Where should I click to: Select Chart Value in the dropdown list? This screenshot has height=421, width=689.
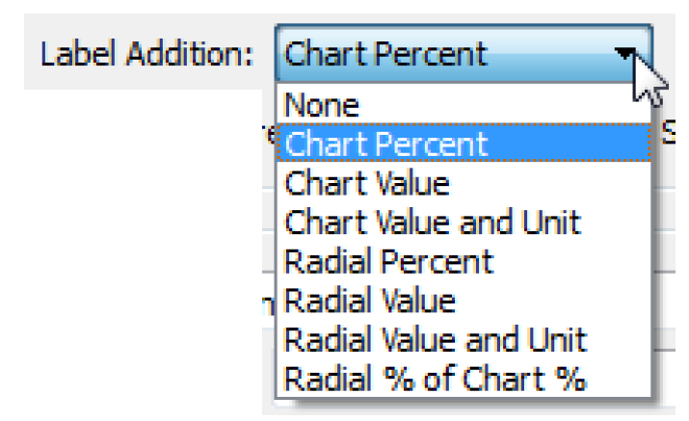[367, 183]
